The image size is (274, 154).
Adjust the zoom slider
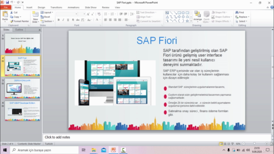255,144
